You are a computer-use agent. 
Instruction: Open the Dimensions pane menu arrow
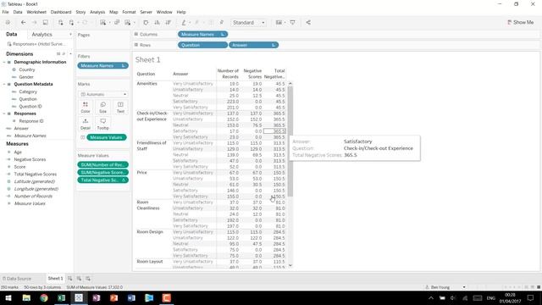(70, 54)
